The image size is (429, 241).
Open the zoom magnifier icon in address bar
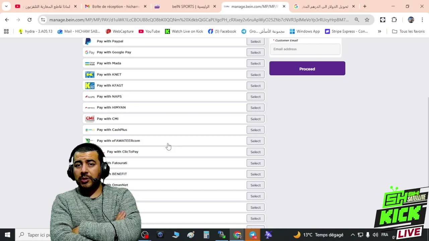click(x=357, y=20)
